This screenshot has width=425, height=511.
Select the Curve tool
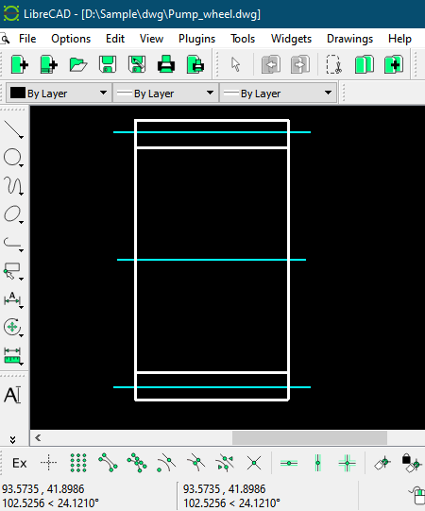tap(13, 186)
